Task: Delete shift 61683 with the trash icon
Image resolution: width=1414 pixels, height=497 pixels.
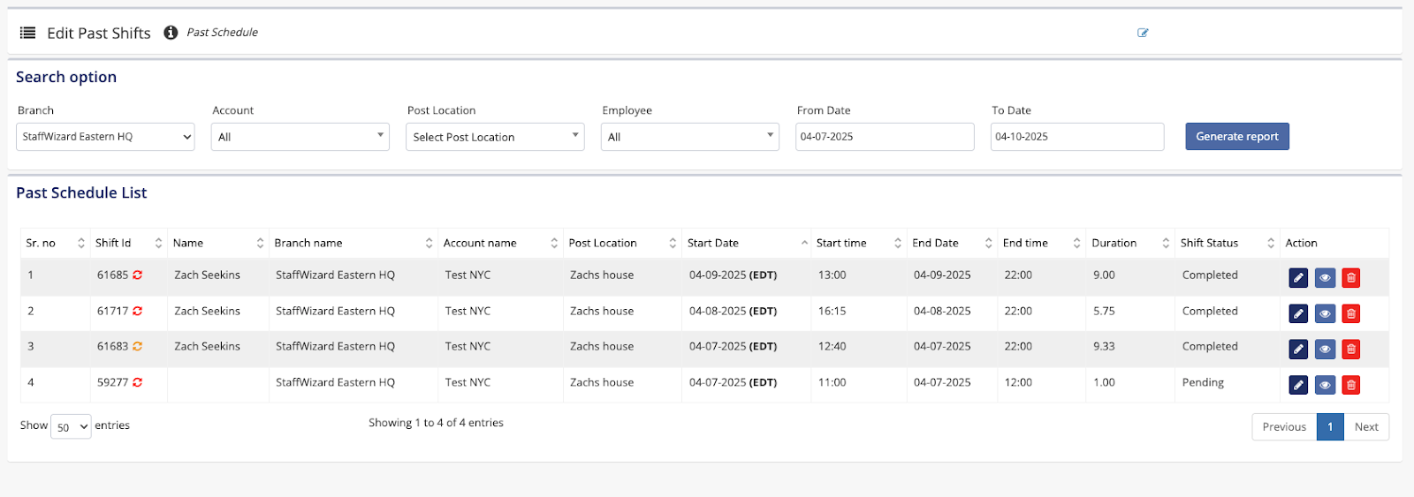Action: click(x=1350, y=350)
